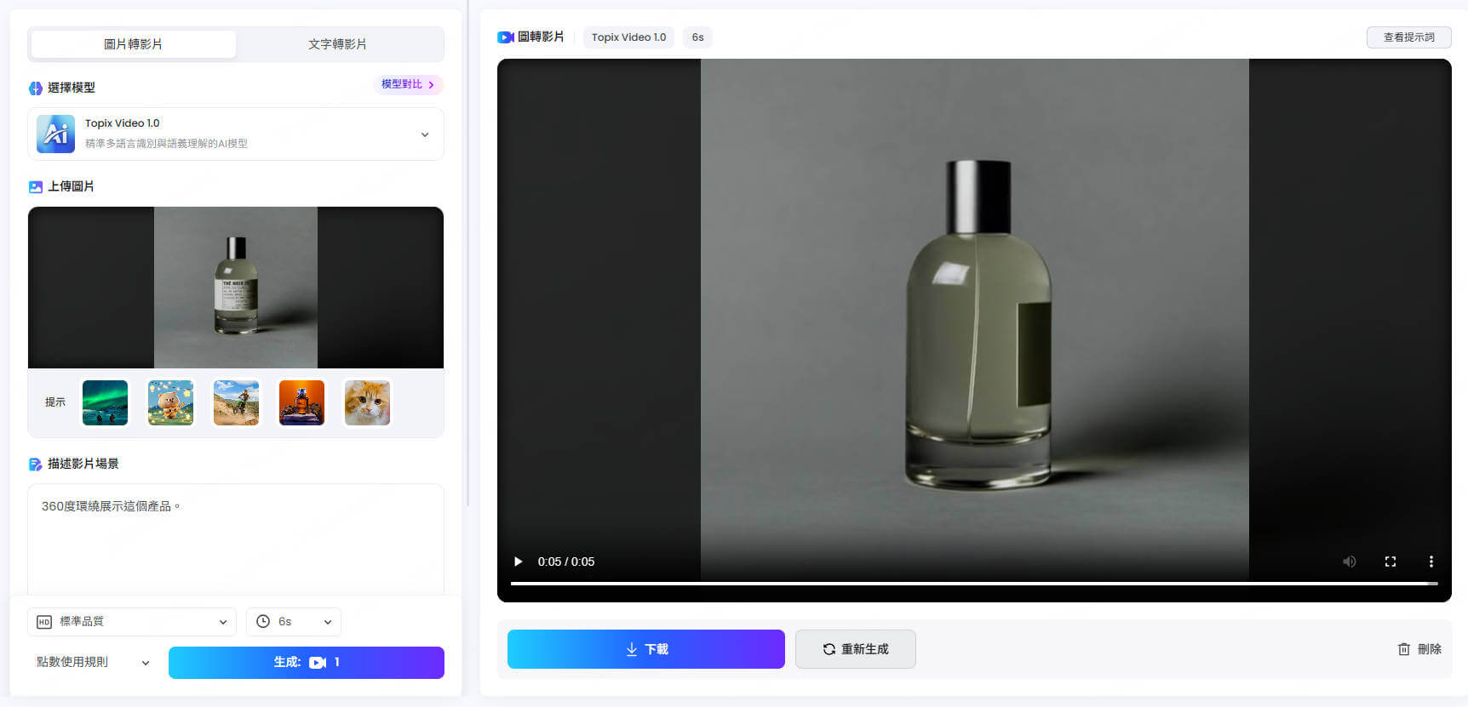This screenshot has height=707, width=1468.
Task: Switch to the 文字轉影片 tab
Action: [337, 44]
